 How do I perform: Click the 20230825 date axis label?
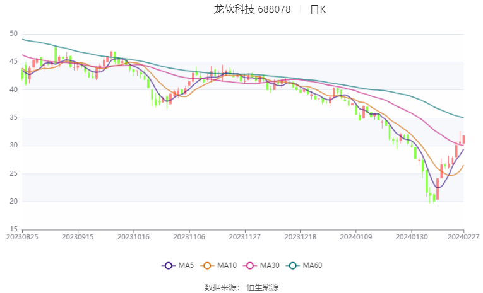tap(22, 237)
